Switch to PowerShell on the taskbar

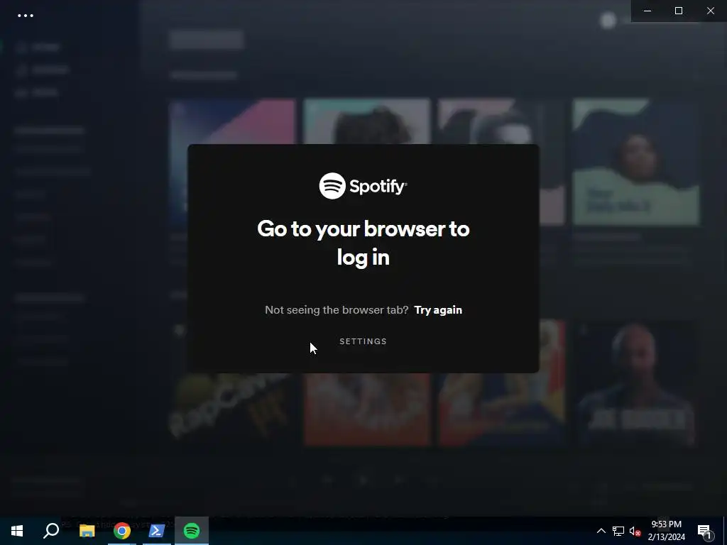(157, 531)
